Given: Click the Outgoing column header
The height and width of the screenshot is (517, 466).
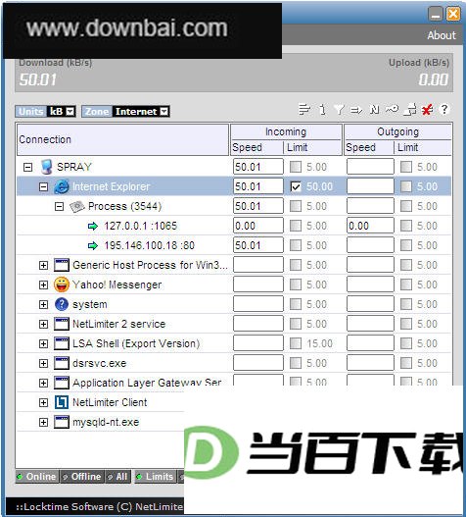Looking at the screenshot, I should (397, 131).
